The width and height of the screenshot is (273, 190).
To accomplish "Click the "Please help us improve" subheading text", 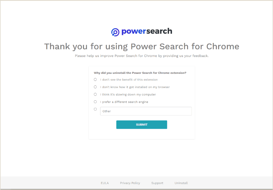I will click(x=142, y=56).
